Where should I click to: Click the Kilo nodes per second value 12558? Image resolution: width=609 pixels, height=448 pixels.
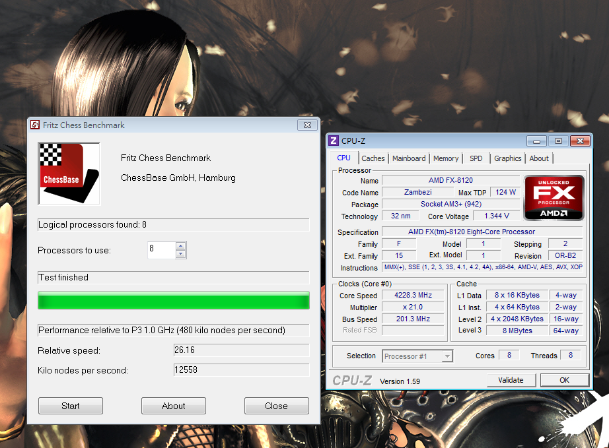click(241, 369)
